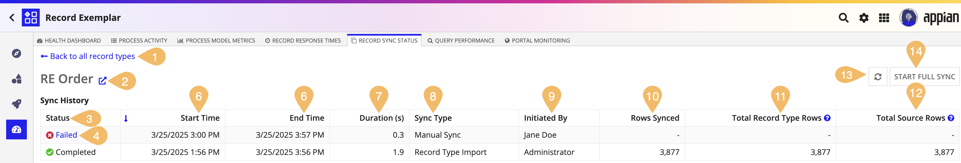Click the back arrow beside Record Exemplar

click(x=12, y=18)
